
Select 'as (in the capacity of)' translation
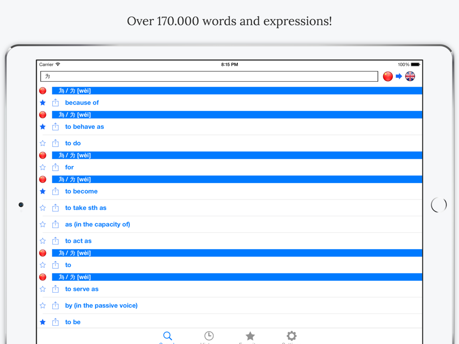pos(97,224)
